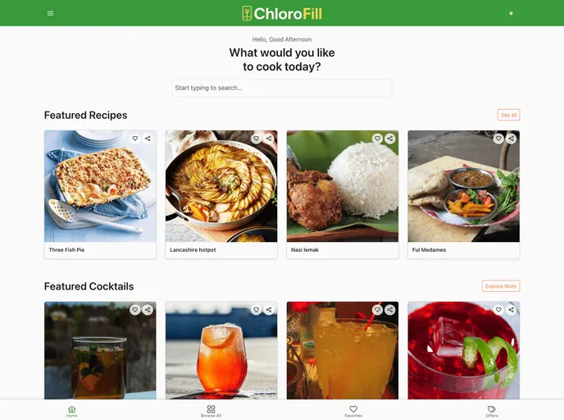Viewport: 564px width, 420px height.
Task: Click Explore More for cocktails
Action: coord(501,286)
